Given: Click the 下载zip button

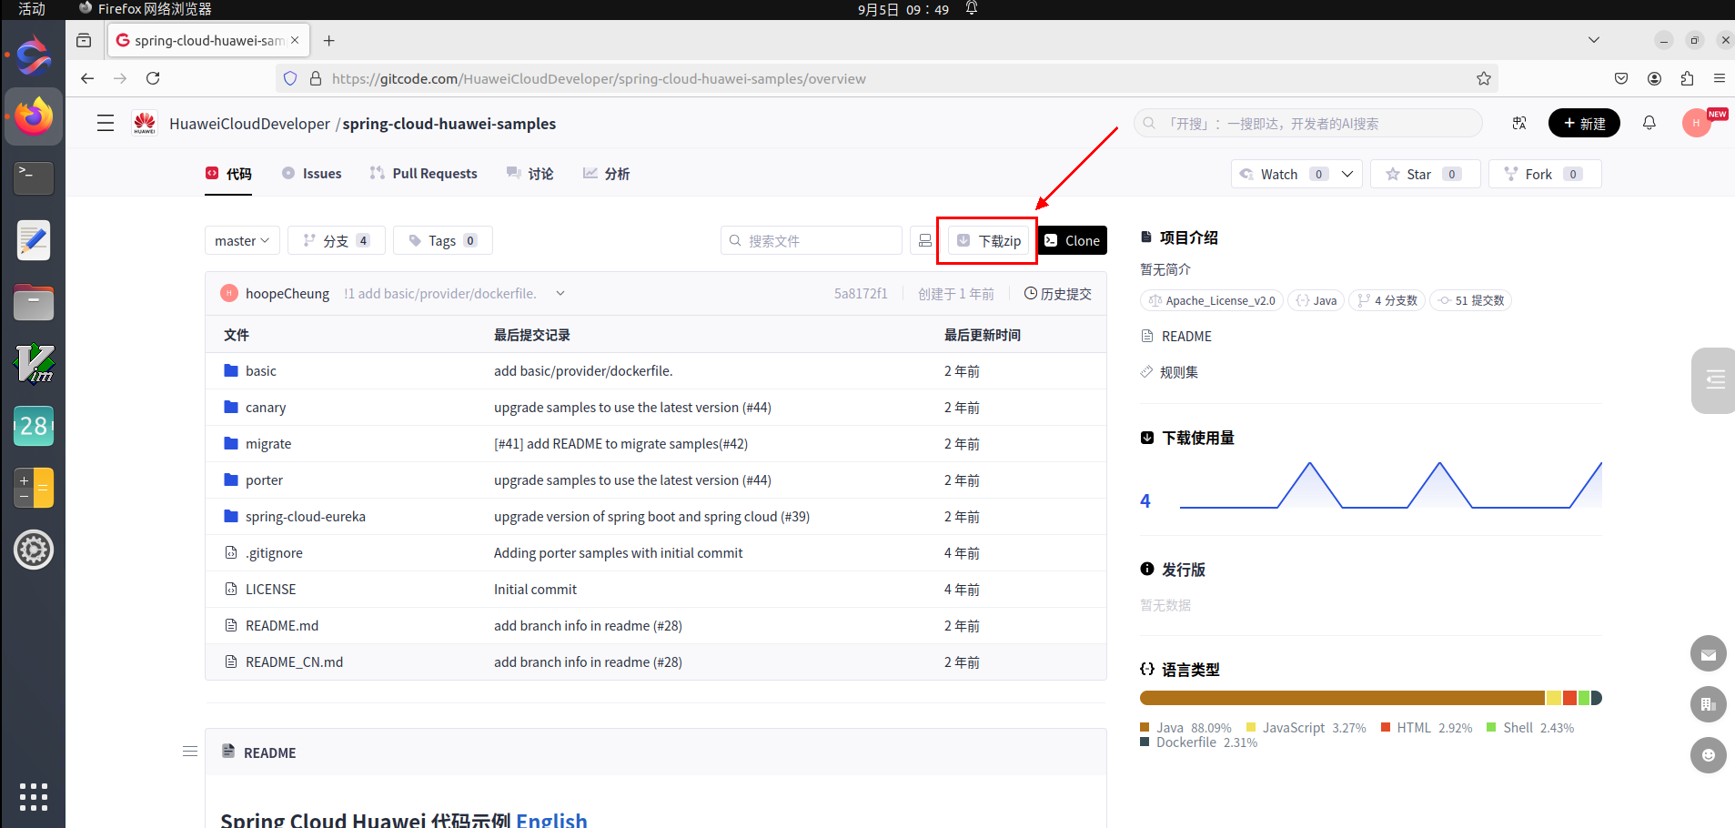Looking at the screenshot, I should pos(989,240).
